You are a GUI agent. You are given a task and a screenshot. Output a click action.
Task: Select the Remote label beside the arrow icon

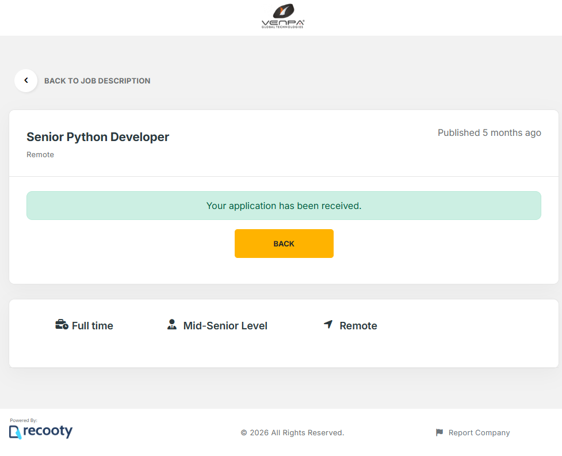pos(358,326)
